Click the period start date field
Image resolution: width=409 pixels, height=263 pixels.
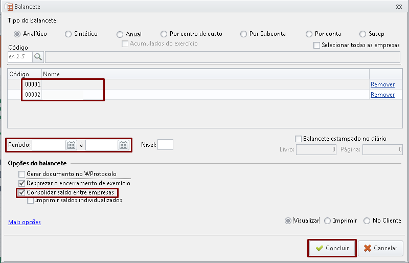(49, 145)
